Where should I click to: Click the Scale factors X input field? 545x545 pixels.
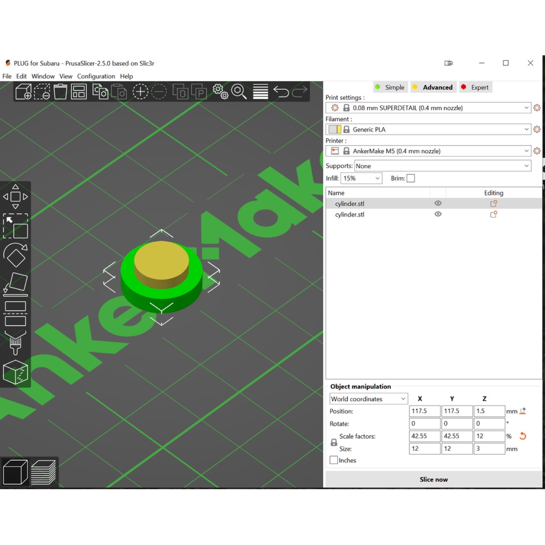(x=425, y=436)
